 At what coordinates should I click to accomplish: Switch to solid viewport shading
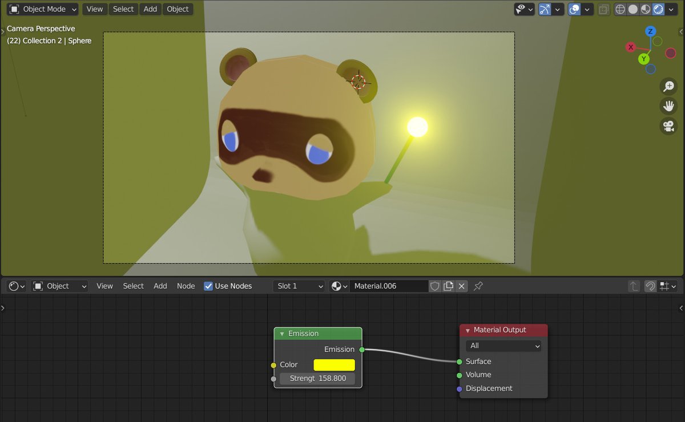(633, 9)
